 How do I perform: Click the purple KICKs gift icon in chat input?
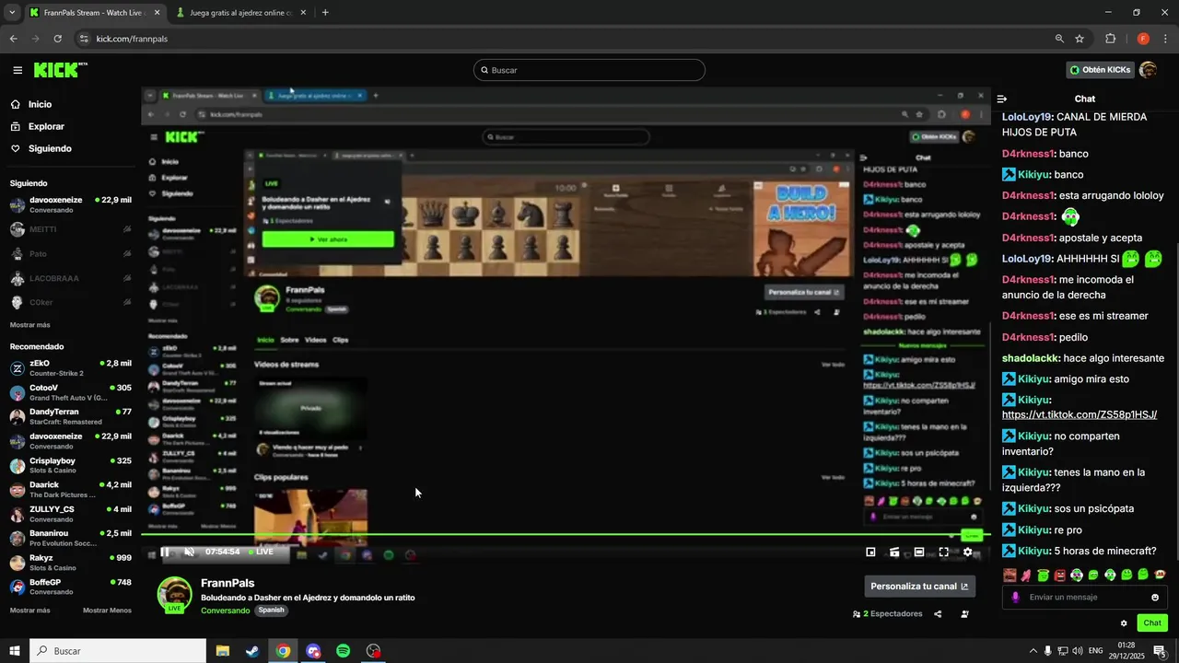(x=1016, y=597)
